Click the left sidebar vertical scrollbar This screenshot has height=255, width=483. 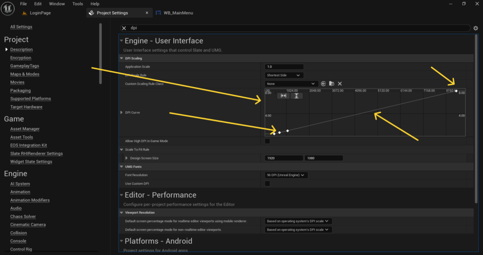point(100,54)
